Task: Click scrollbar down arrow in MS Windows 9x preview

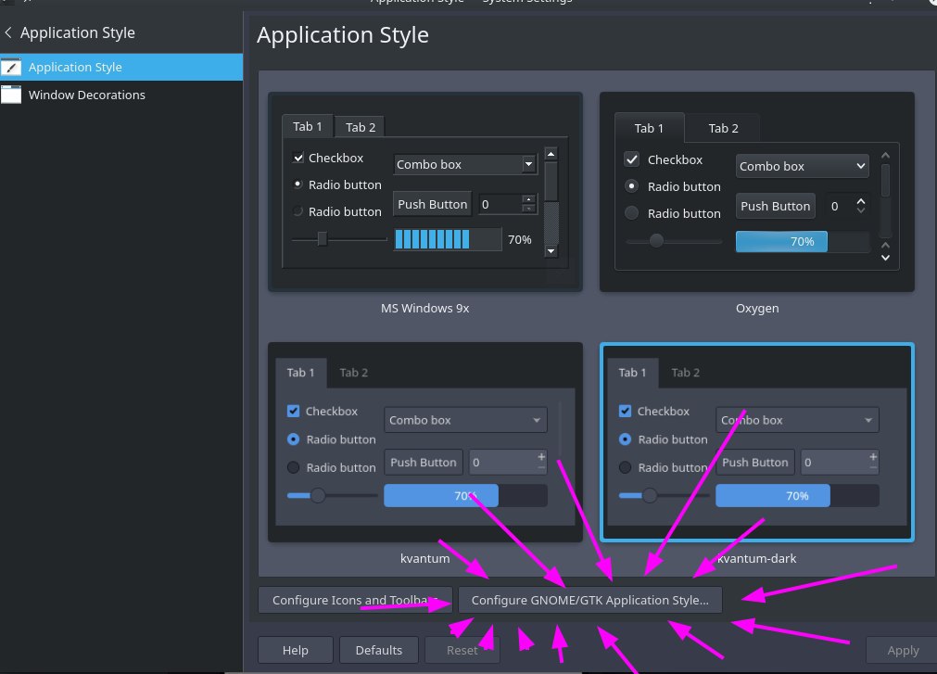Action: (x=551, y=251)
